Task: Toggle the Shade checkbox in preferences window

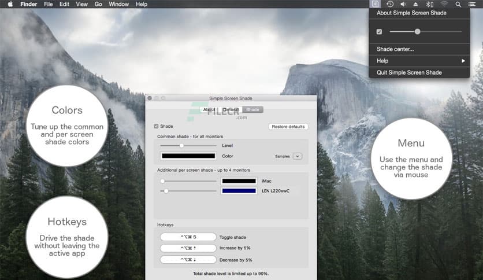Action: click(x=156, y=126)
